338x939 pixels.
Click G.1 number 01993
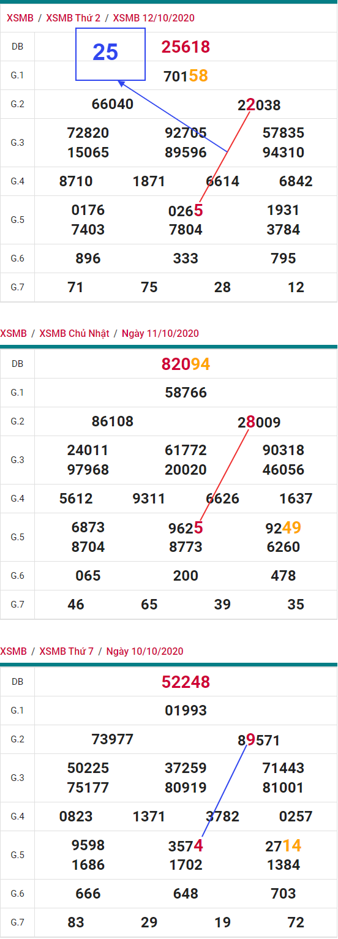pyautogui.click(x=186, y=711)
